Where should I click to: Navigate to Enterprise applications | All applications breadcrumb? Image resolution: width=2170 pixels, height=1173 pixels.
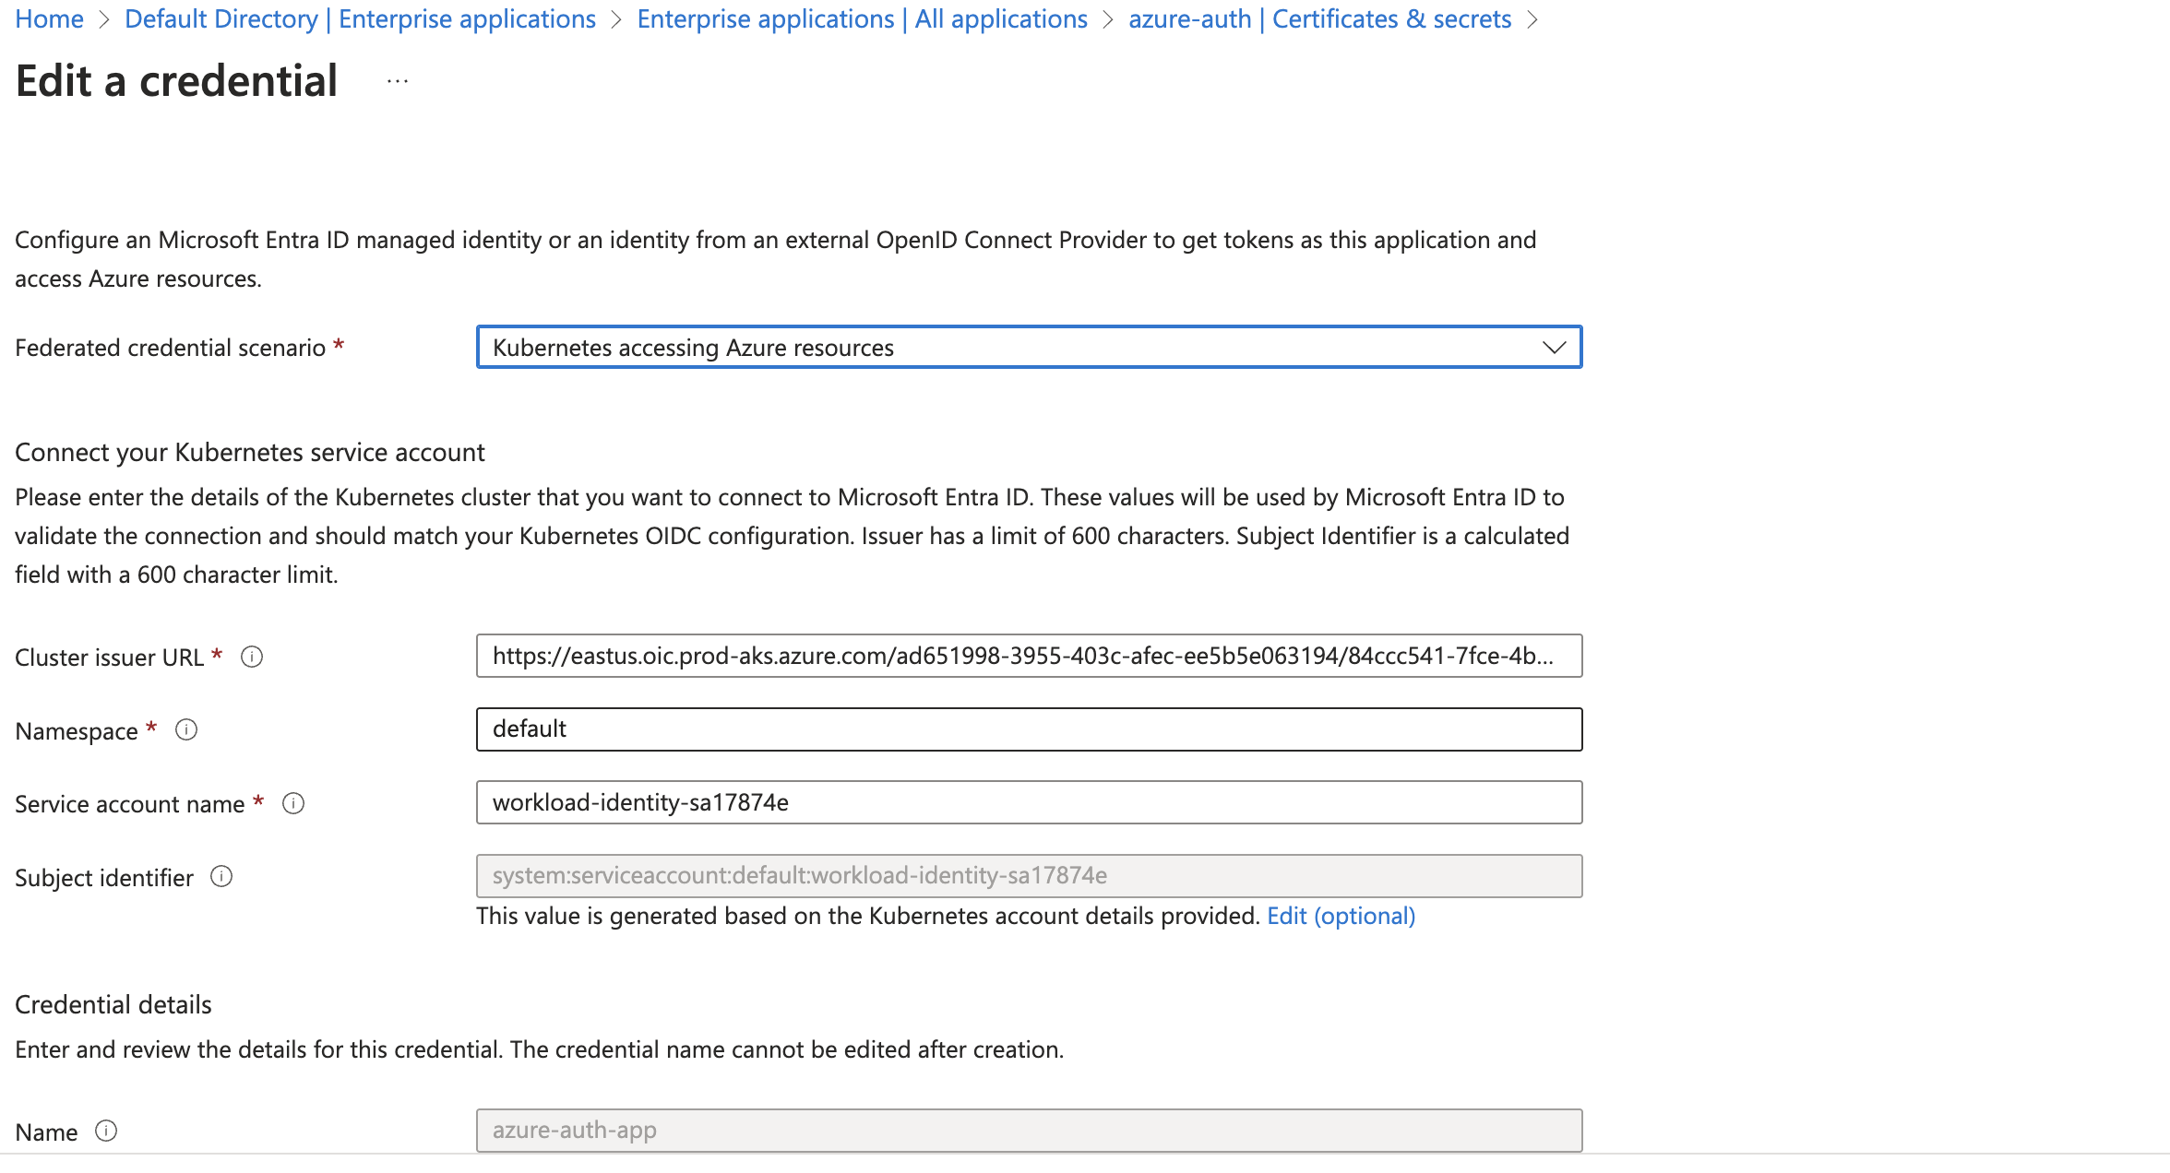(x=862, y=19)
